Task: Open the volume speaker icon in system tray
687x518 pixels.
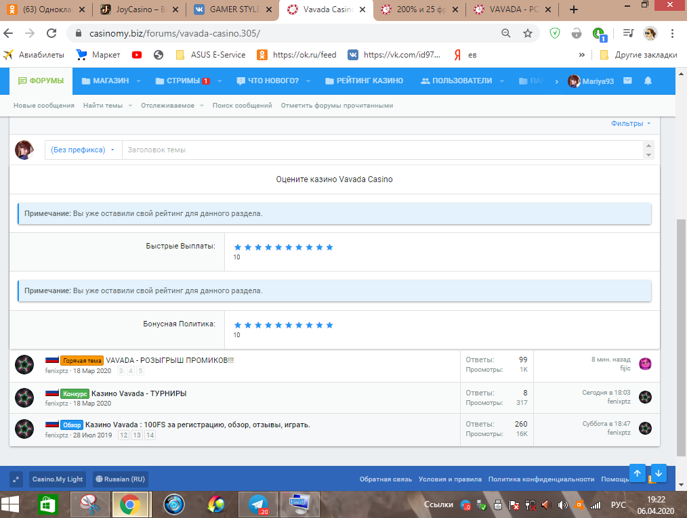Action: (x=562, y=505)
